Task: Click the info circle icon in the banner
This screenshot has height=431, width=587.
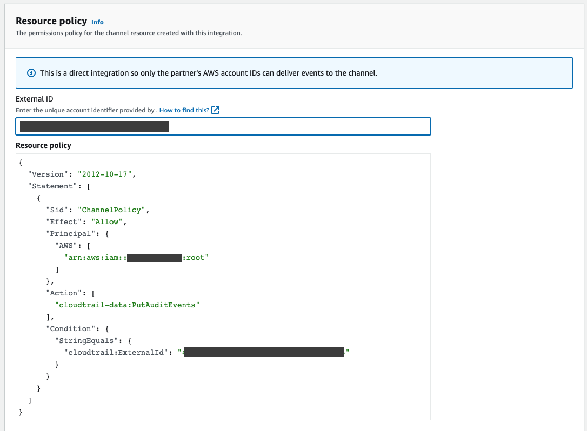Action: [31, 72]
